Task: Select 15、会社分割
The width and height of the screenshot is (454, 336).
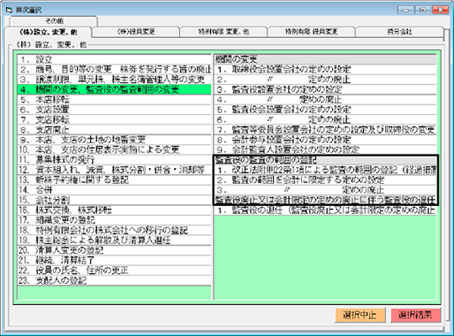Action: (x=114, y=200)
